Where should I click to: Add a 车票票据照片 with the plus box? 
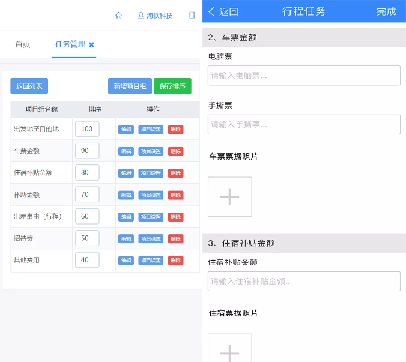230,197
